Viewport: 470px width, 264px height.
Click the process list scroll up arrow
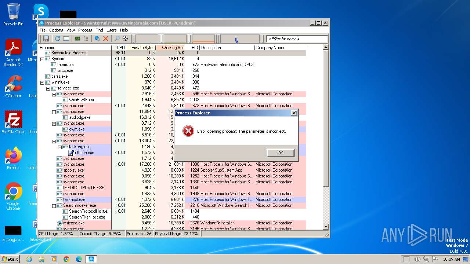pyautogui.click(x=326, y=48)
